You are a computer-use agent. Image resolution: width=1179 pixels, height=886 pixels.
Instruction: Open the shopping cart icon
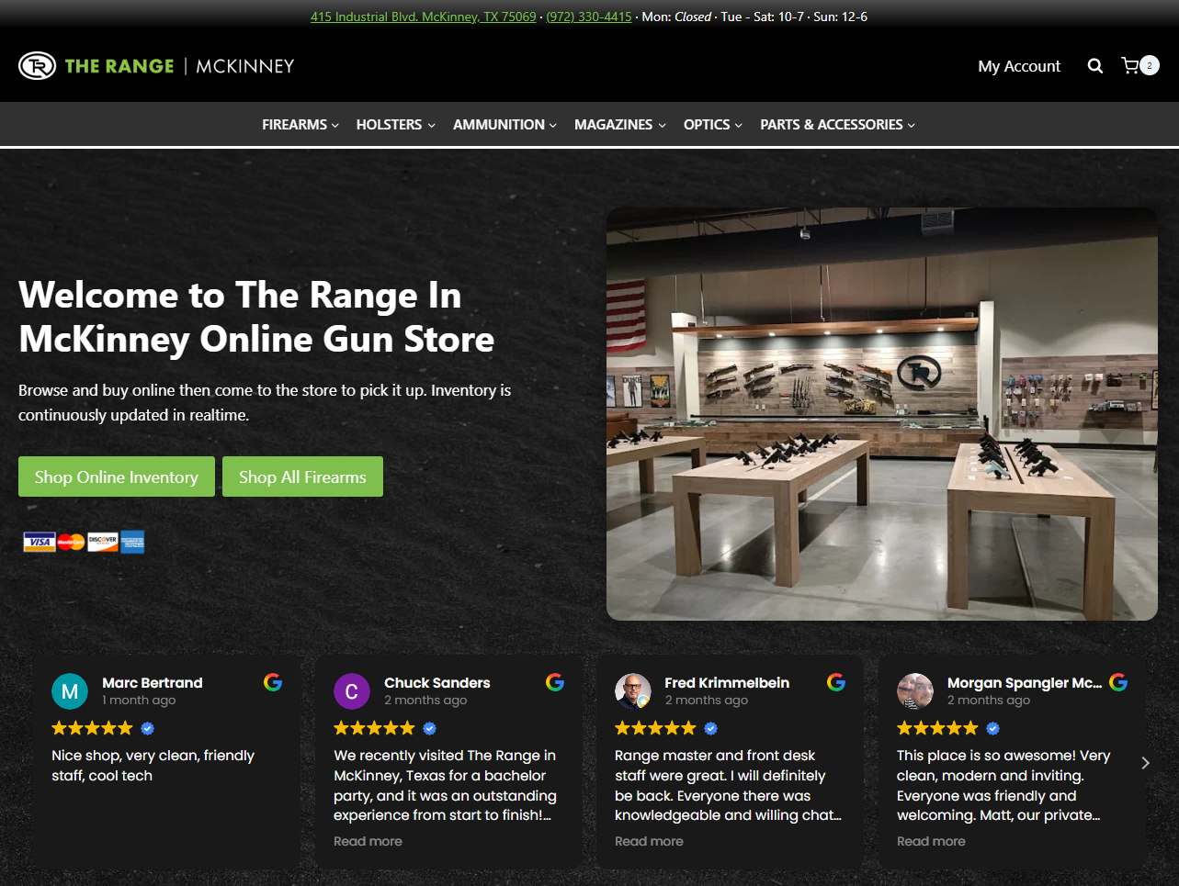[1130, 66]
